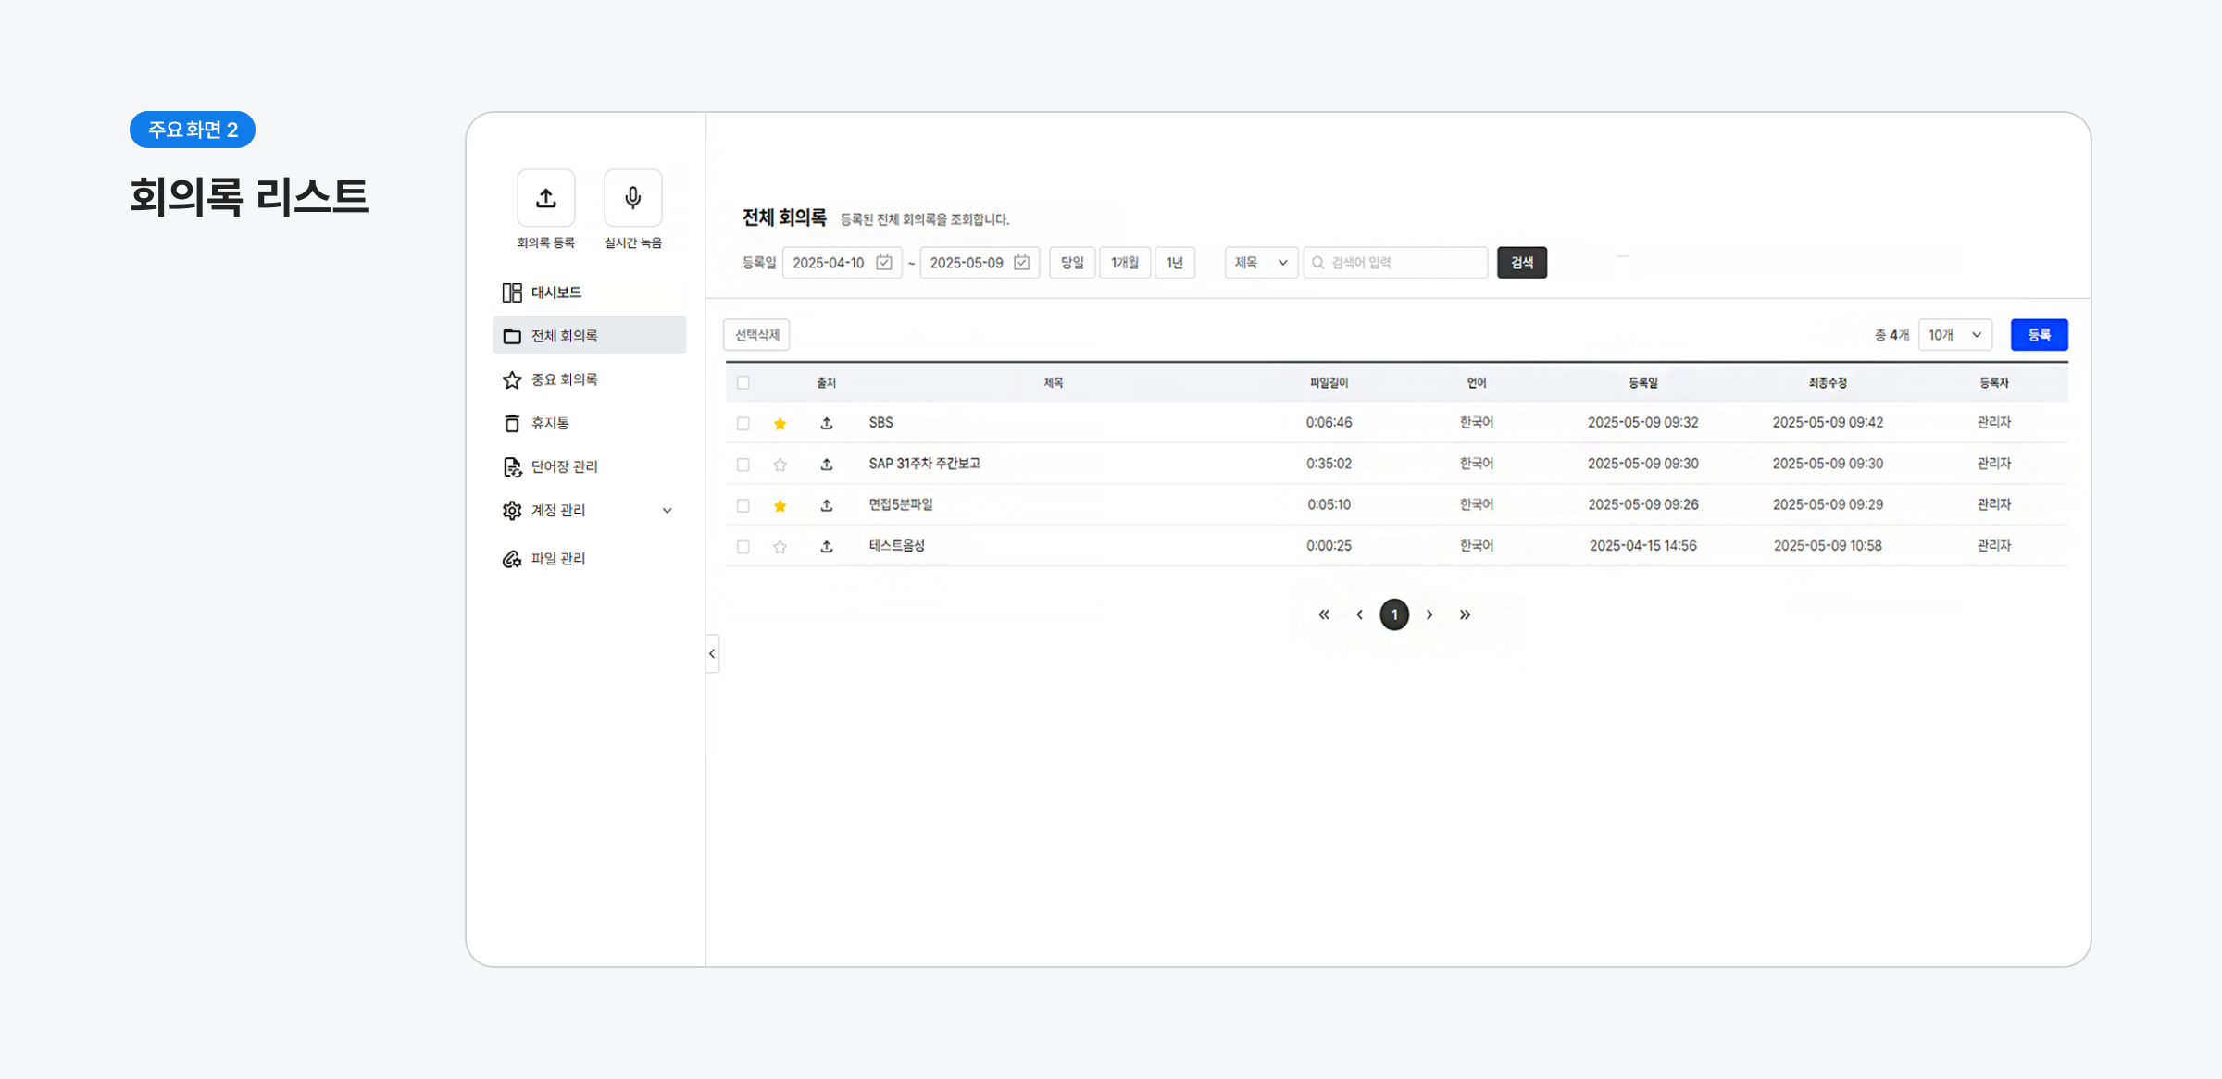This screenshot has width=2222, height=1079.
Task: Click the 1개월 date range button
Action: 1124,263
